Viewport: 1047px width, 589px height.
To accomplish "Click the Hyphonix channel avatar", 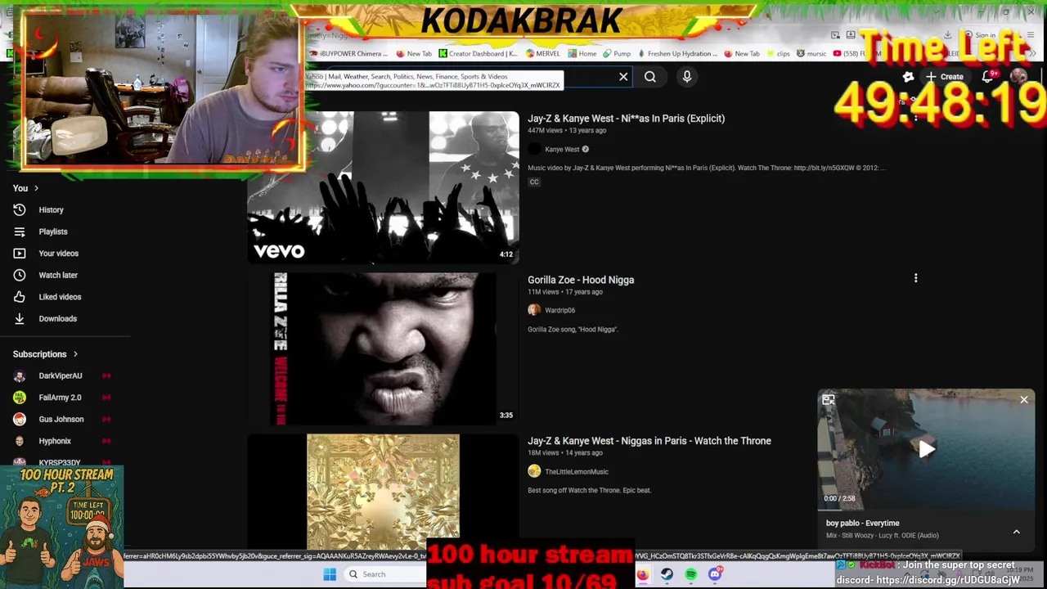I will [x=20, y=441].
